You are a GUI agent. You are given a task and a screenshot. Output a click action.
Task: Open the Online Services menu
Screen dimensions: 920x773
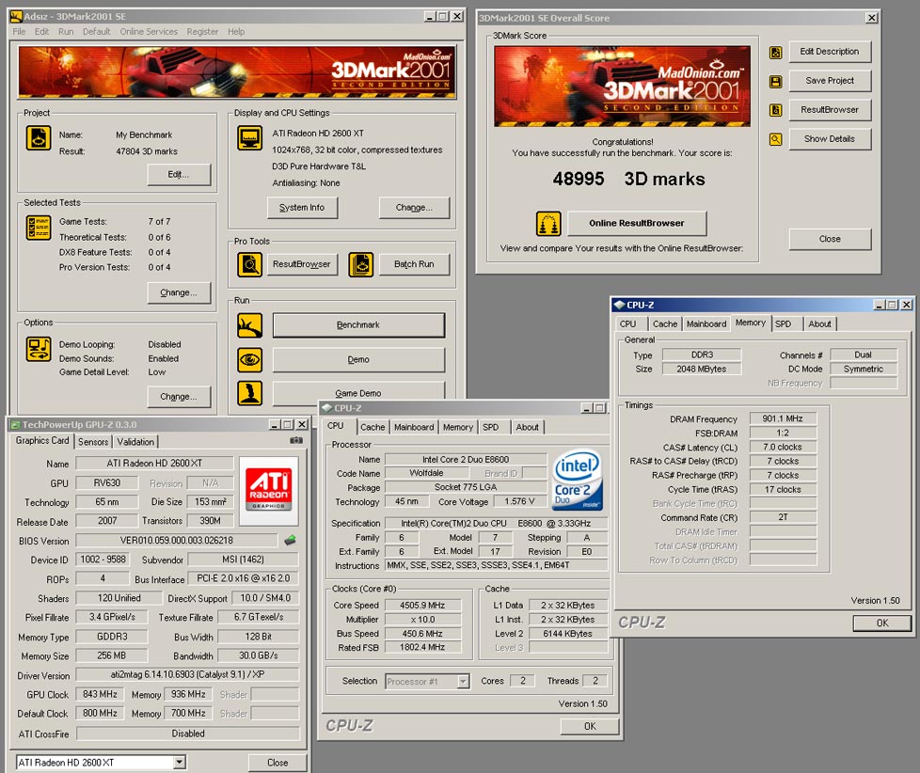(149, 32)
